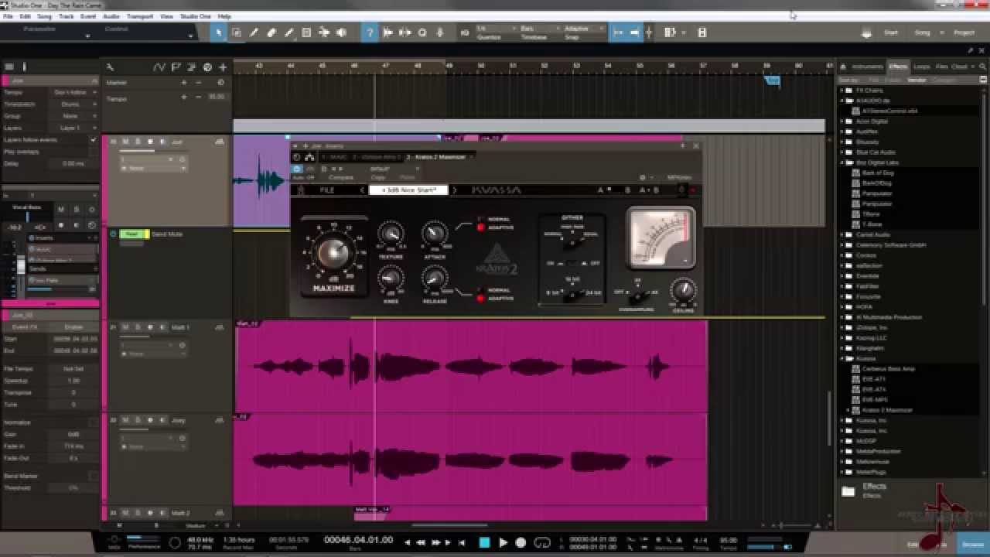Click the Bank of Dog plugin entry
Viewport: 990px width, 557px height.
878,173
